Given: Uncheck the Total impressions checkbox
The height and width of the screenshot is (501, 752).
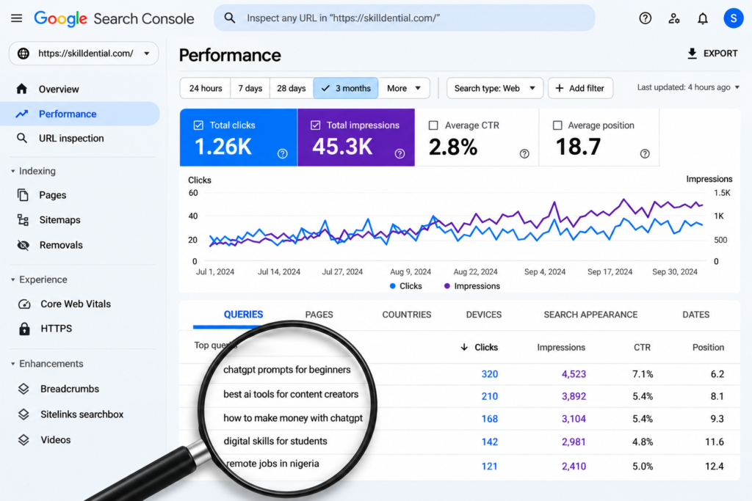Looking at the screenshot, I should click(315, 125).
